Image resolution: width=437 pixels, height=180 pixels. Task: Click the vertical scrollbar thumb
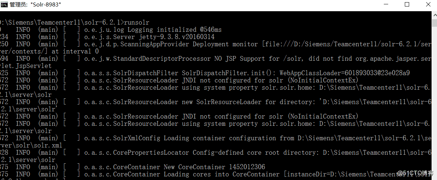pyautogui.click(x=434, y=23)
